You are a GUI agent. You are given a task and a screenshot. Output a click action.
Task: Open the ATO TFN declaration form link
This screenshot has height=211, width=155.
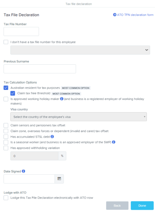click(135, 15)
